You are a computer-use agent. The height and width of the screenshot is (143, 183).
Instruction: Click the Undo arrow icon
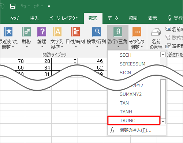pos(23,6)
